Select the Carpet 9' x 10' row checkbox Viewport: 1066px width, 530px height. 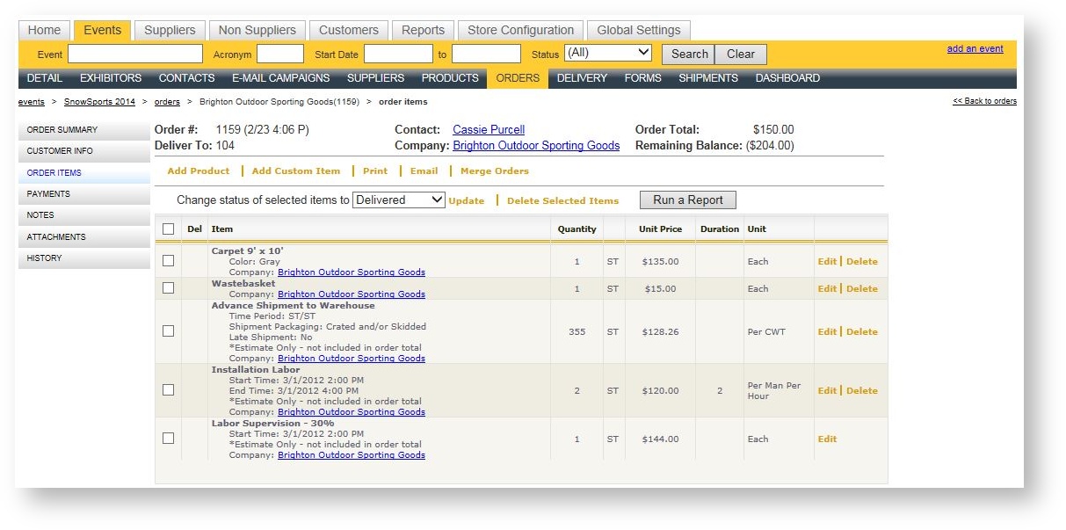coord(167,261)
